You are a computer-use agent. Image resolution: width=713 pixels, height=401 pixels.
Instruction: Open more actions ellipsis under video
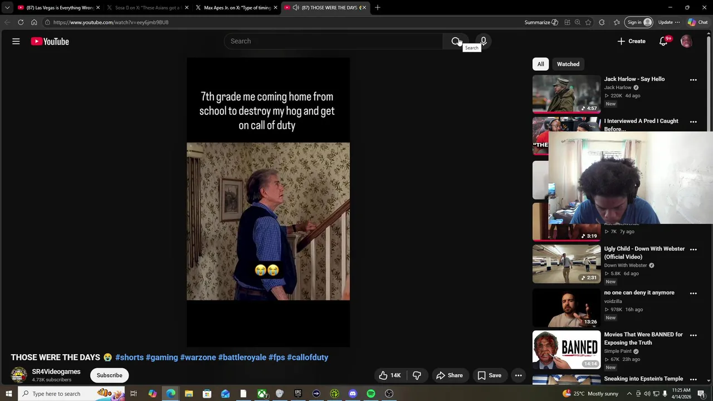point(518,375)
